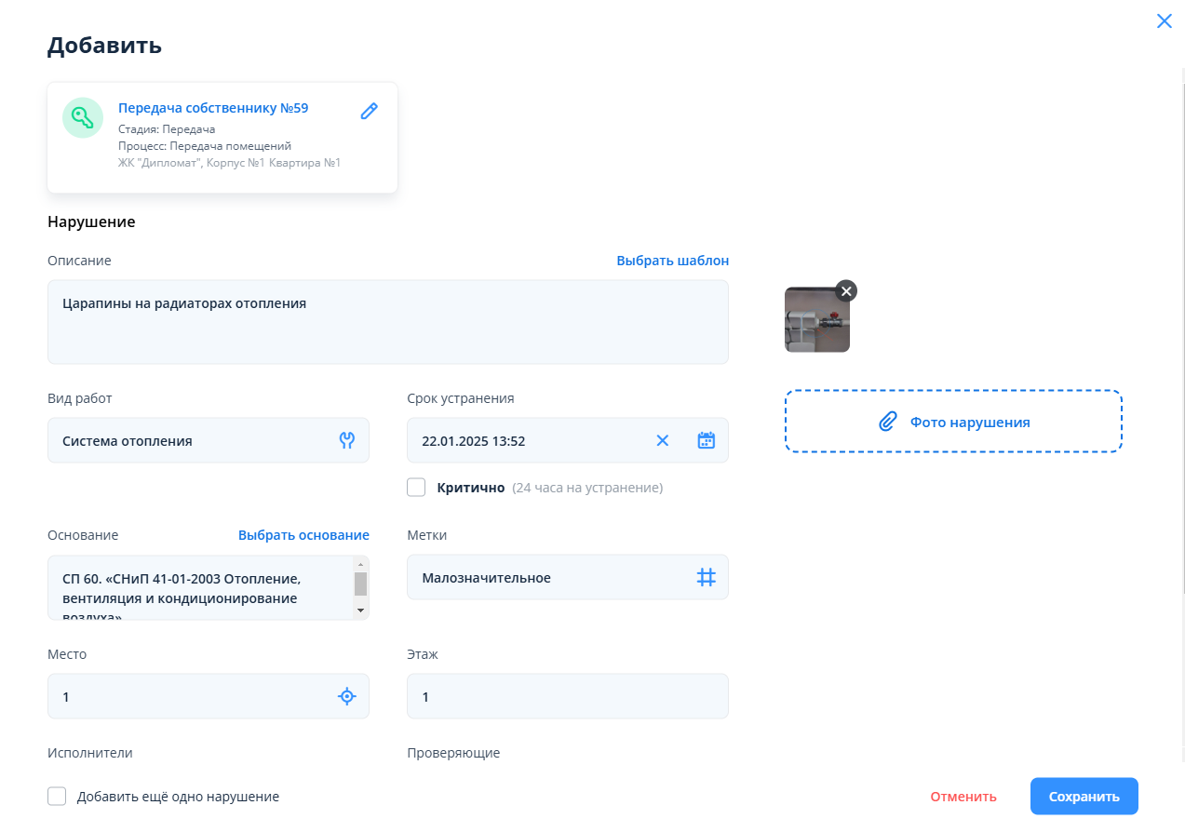The width and height of the screenshot is (1185, 832).
Task: Click the Фото нарушения upload area
Action: (x=953, y=422)
